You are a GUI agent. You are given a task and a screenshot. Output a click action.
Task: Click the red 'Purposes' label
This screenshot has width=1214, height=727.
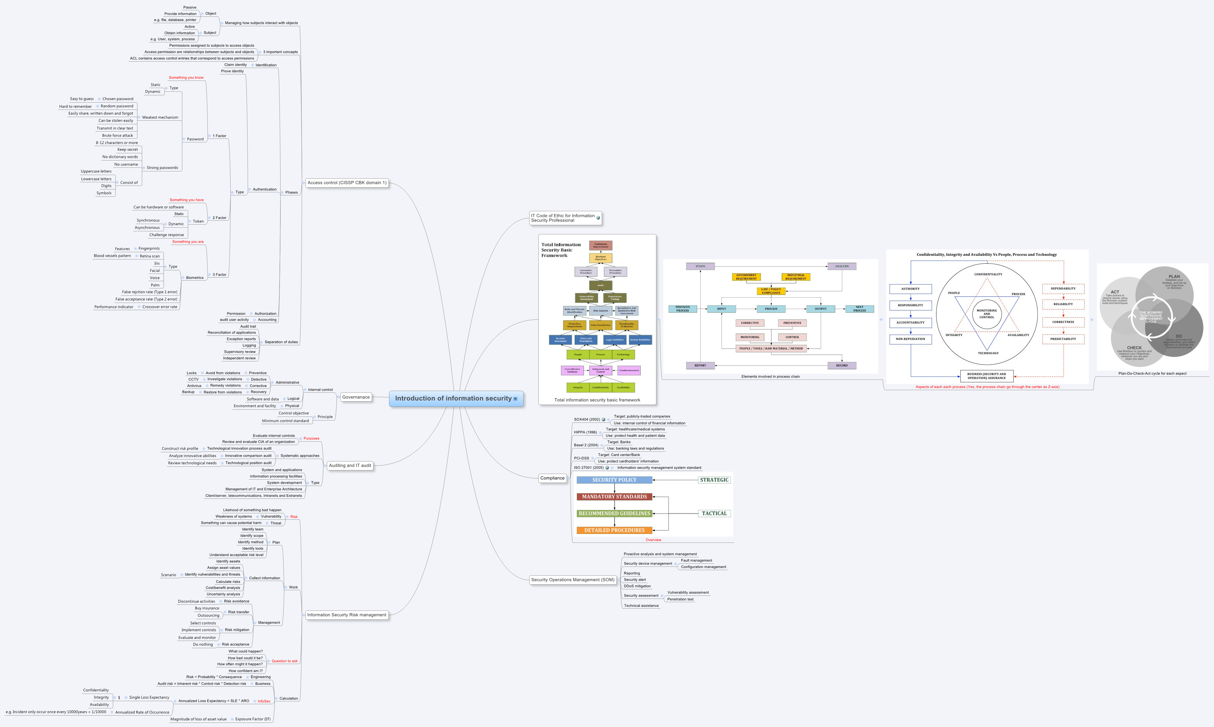coord(311,439)
